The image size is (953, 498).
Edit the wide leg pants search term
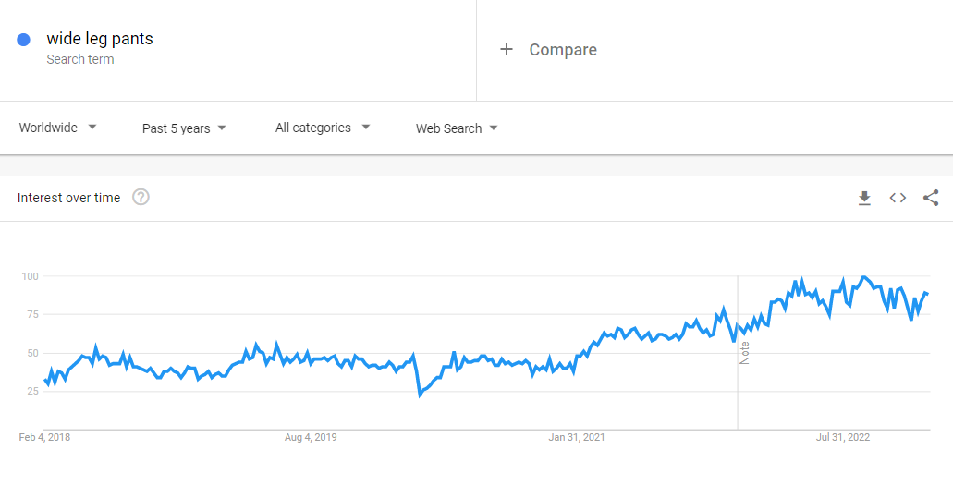100,39
